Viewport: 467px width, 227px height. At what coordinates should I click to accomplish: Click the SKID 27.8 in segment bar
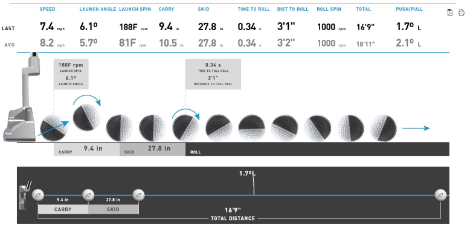pos(152,149)
